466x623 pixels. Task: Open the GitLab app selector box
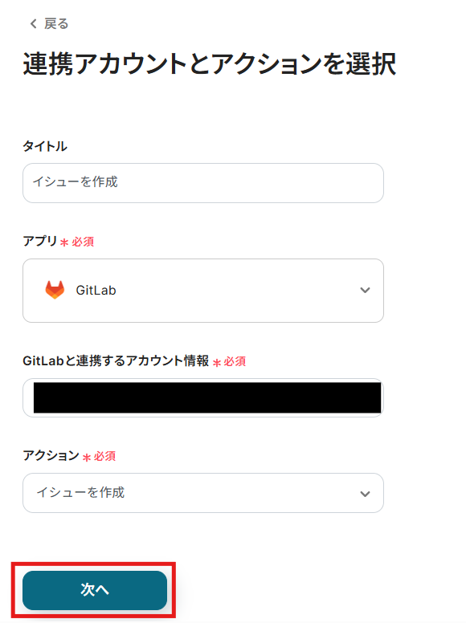click(203, 291)
